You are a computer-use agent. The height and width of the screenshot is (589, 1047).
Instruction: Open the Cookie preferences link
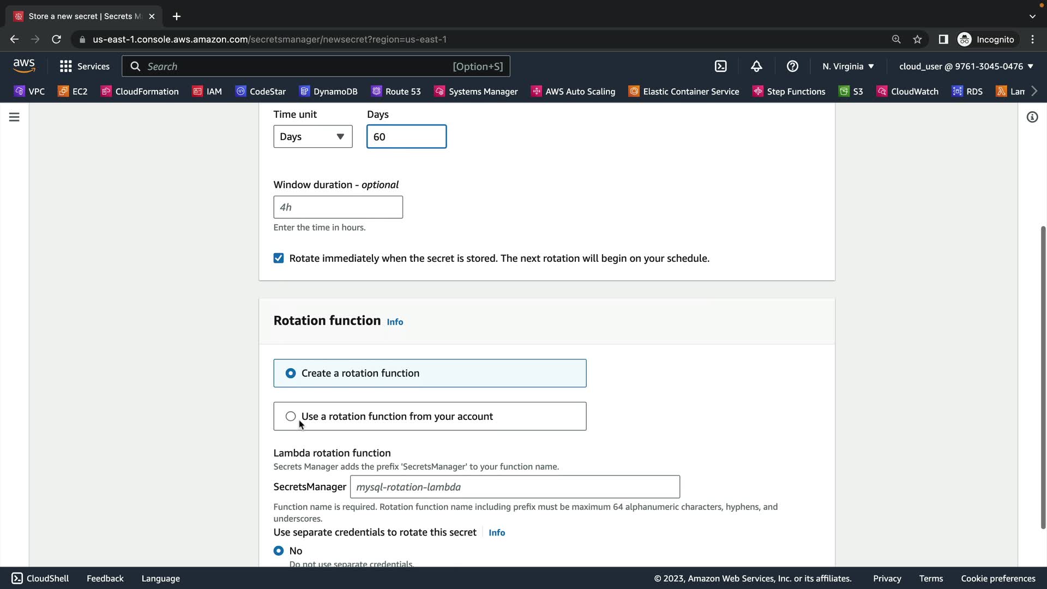[998, 579]
